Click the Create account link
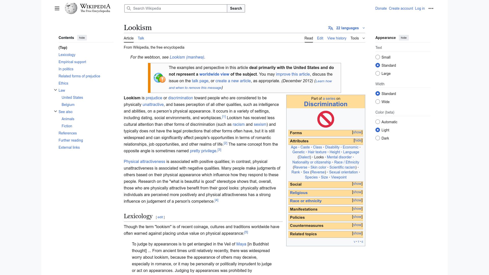Screen dimensions: 489x275 (x=401, y=8)
